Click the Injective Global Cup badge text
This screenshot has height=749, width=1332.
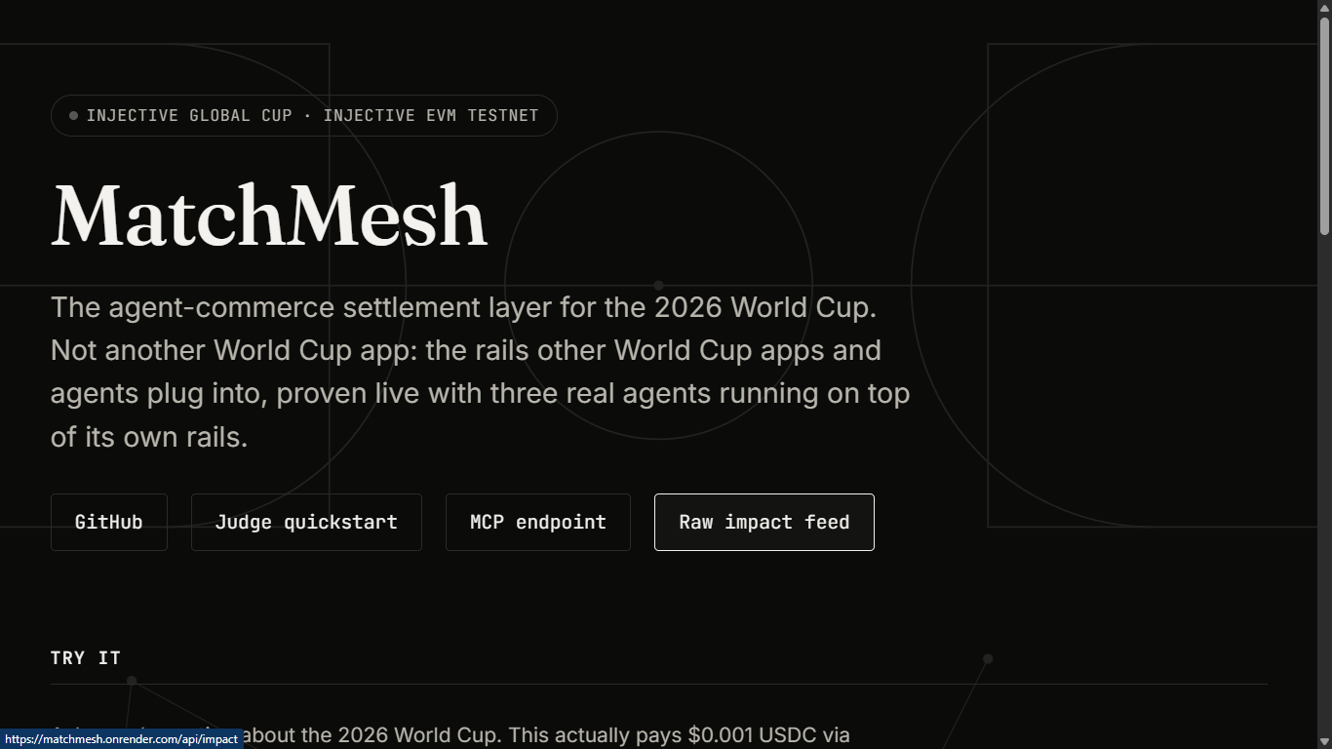point(312,115)
